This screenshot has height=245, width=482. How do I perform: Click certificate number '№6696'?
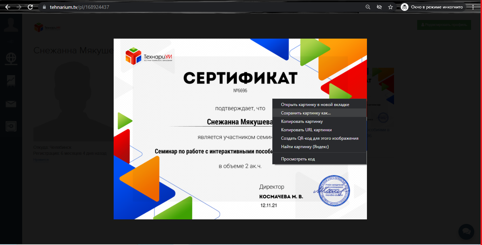click(x=240, y=91)
